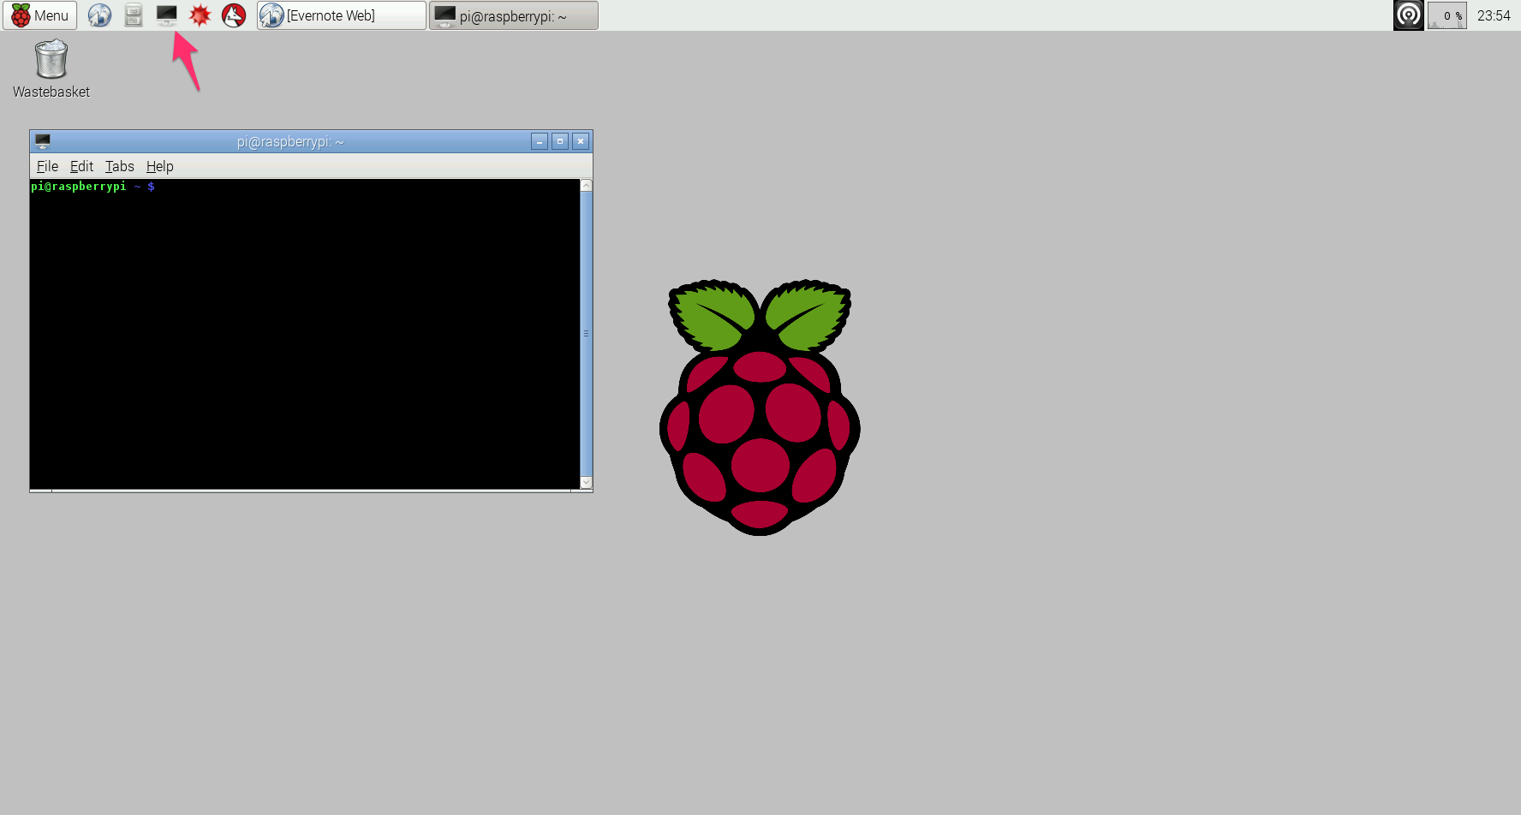
Task: Click the terminal scrollbar down arrow
Action: pos(587,483)
